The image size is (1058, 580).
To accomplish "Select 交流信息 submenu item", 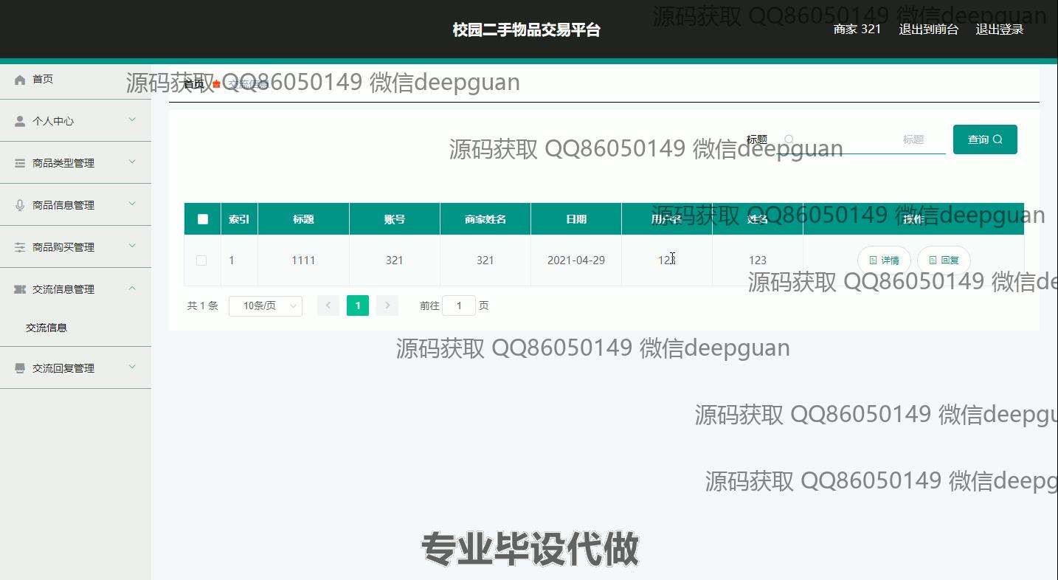I will pos(46,328).
